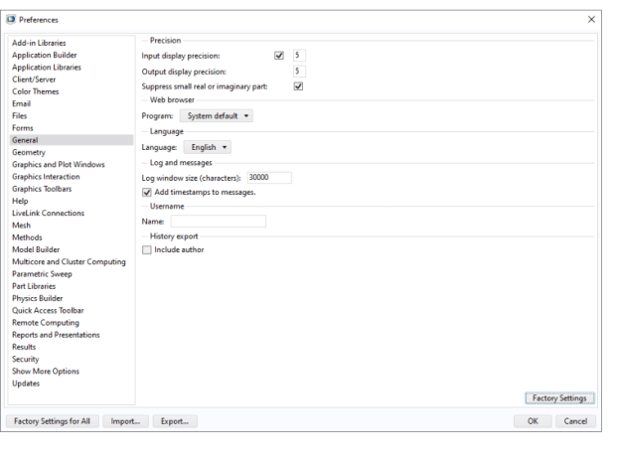
Task: Select Application Libraries category
Action: coord(72,68)
